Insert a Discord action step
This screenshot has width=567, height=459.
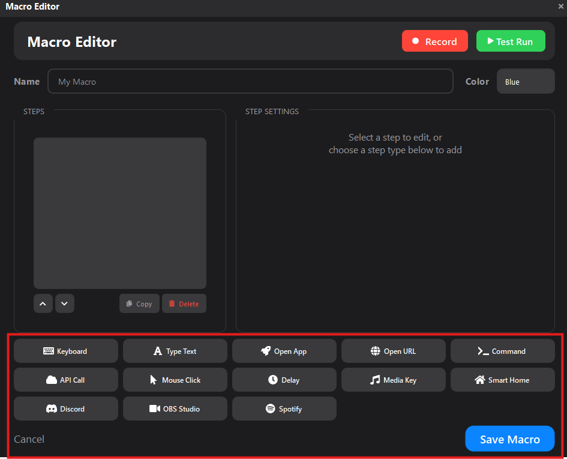tap(65, 409)
